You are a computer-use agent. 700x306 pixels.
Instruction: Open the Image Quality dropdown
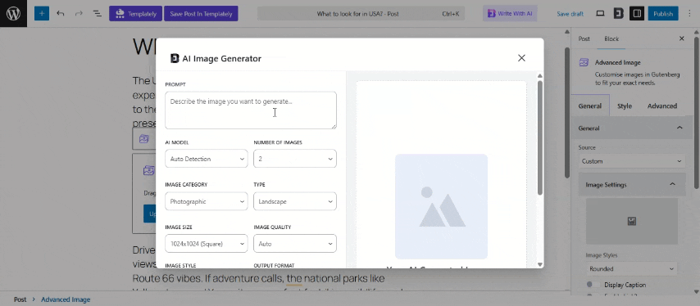tap(294, 244)
